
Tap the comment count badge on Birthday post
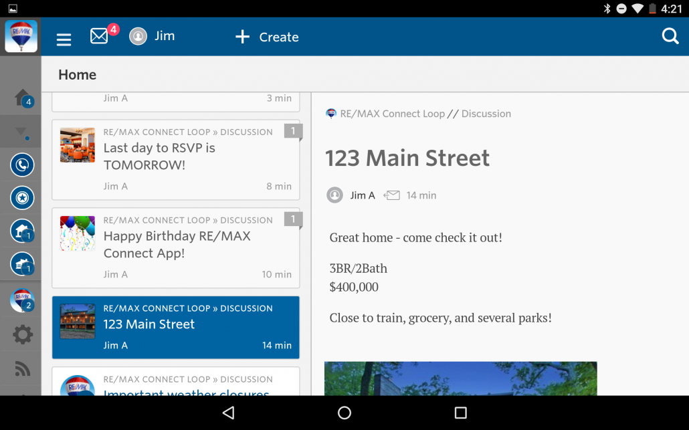[293, 219]
